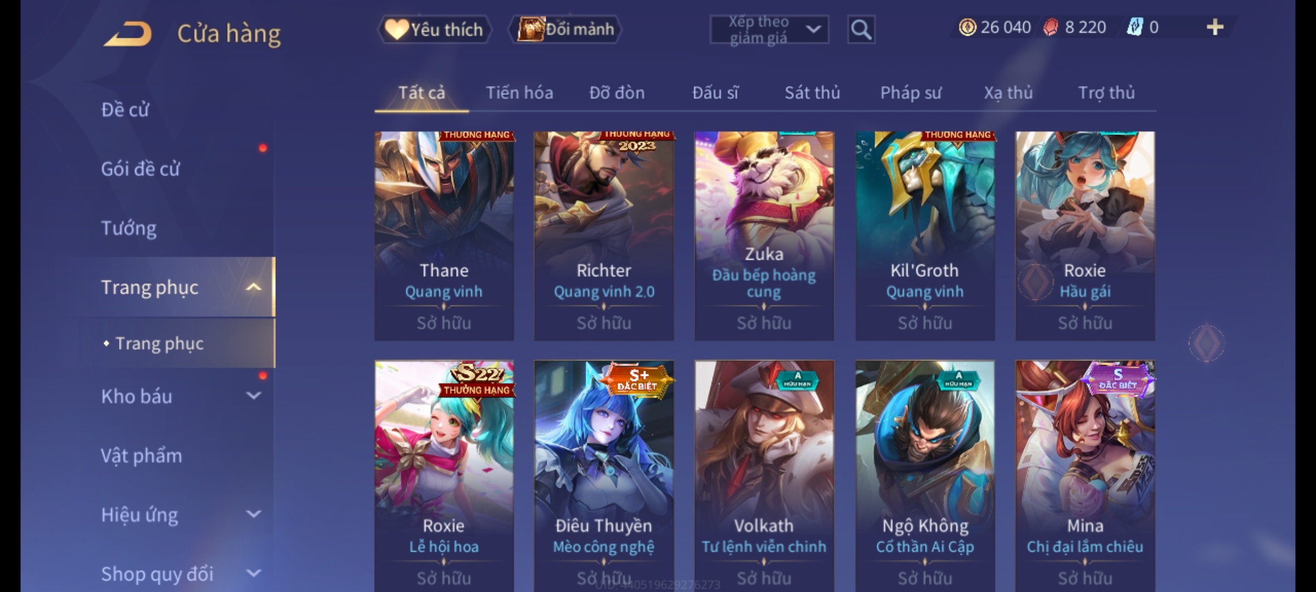This screenshot has height=592, width=1316.
Task: Expand the Hiệu ứng sidebar section
Action: 253,514
